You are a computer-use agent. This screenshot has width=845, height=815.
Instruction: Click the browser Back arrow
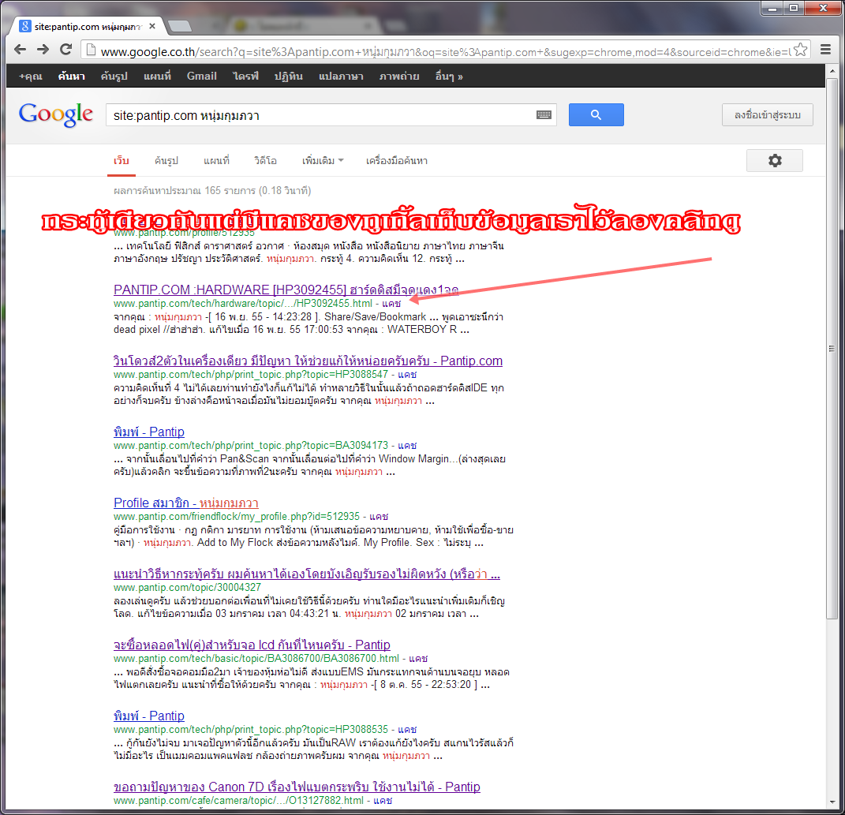[20, 50]
